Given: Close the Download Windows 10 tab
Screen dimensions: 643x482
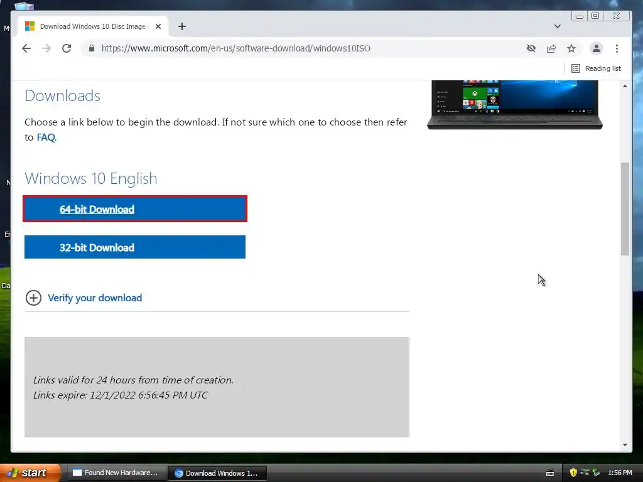Looking at the screenshot, I should point(158,26).
